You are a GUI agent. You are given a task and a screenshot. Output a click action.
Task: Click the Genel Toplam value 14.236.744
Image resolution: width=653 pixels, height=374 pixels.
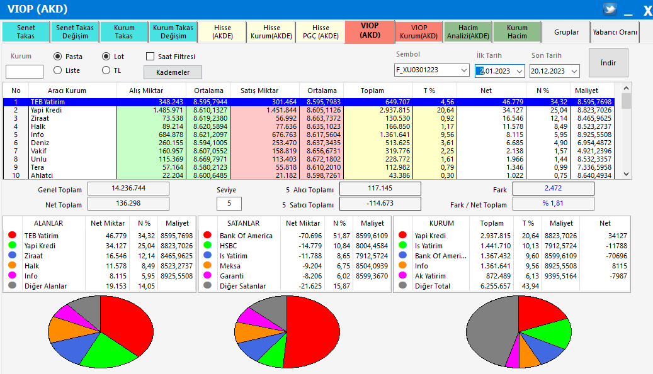(128, 188)
